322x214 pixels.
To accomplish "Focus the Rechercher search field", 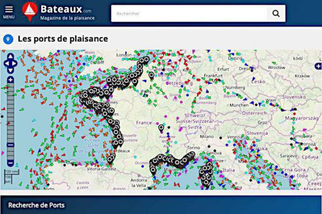I will [190, 14].
